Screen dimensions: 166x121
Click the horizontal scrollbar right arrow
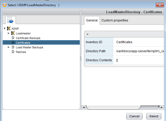coord(162,108)
